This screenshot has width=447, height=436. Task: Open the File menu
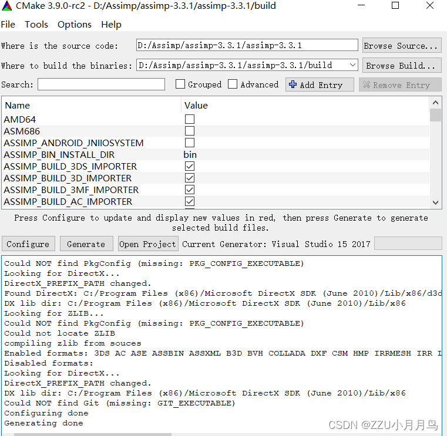pos(8,25)
